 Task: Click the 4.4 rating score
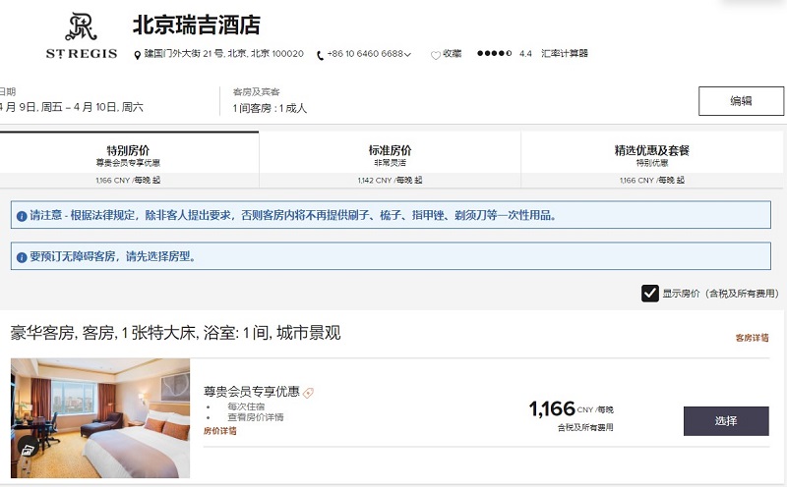click(x=525, y=54)
